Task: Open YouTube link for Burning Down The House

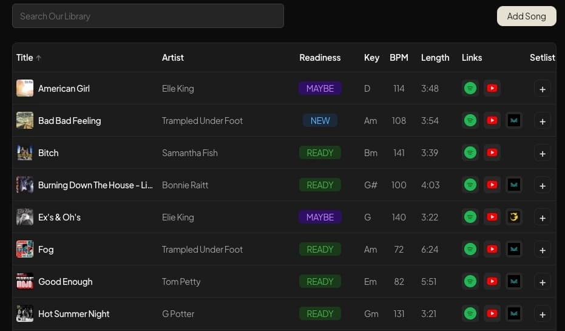Action: 492,185
